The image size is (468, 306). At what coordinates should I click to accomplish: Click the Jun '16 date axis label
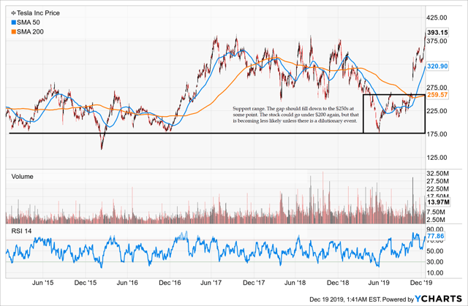(127, 283)
